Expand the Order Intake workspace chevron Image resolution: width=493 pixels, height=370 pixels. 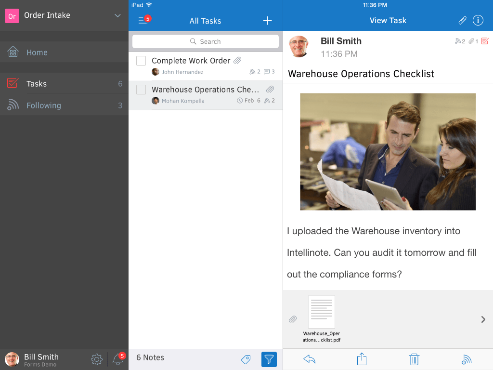click(117, 15)
